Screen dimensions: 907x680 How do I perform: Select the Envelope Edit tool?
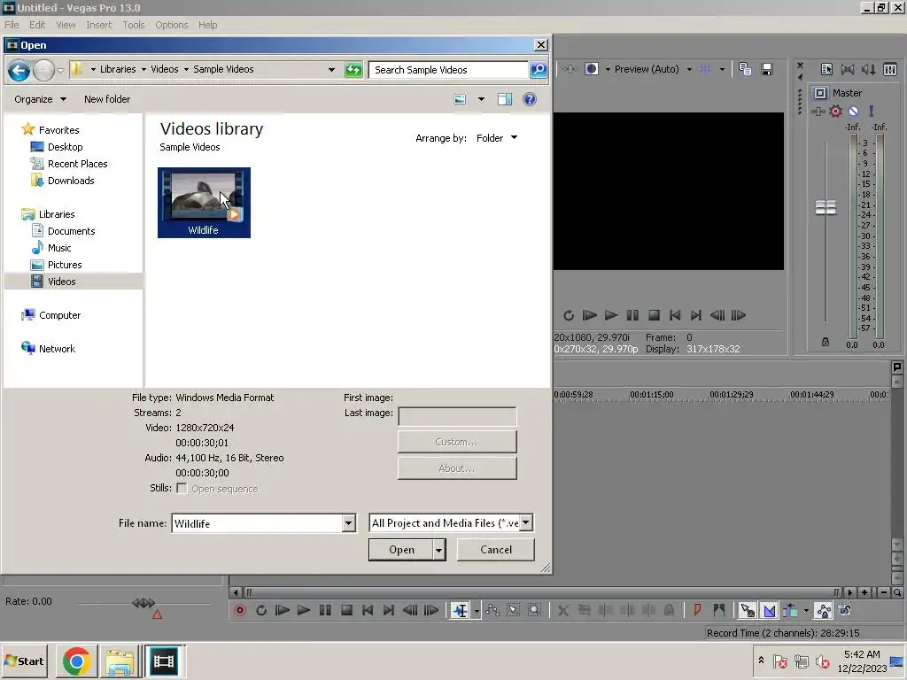coord(492,610)
